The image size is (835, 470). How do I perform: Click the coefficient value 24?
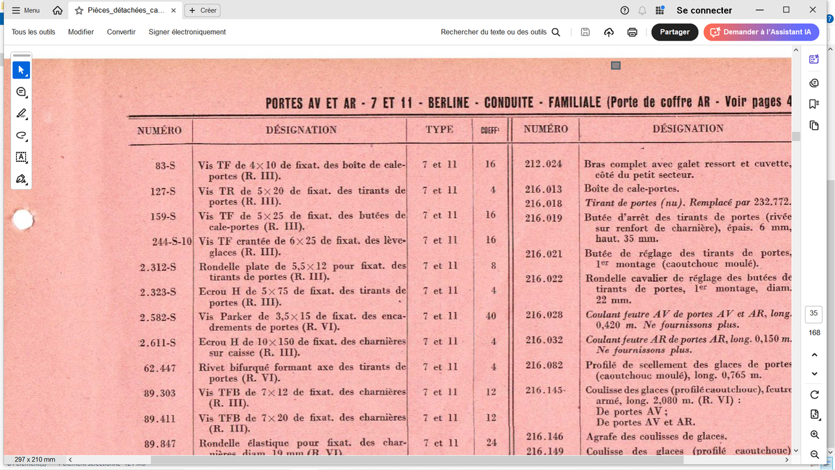tap(491, 443)
